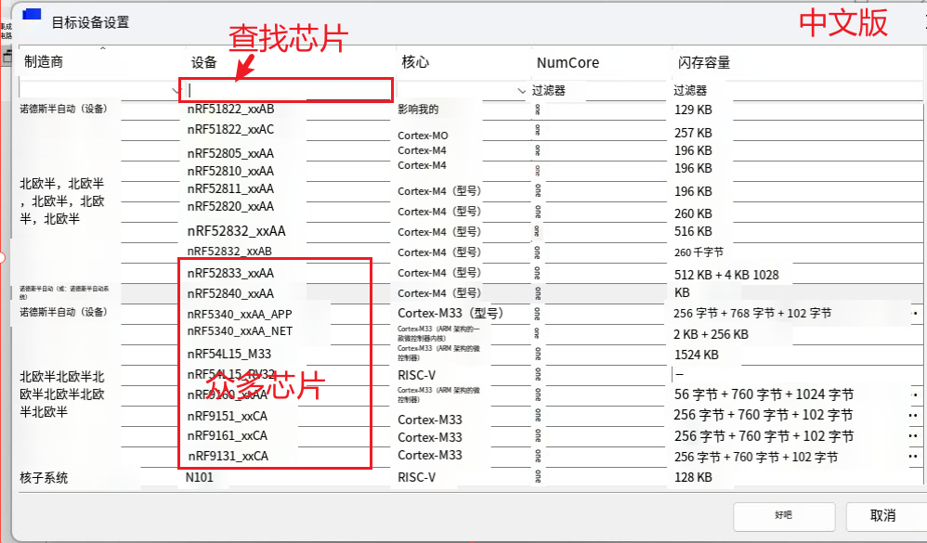Select the N101 device row
The image size is (927, 543).
(199, 477)
